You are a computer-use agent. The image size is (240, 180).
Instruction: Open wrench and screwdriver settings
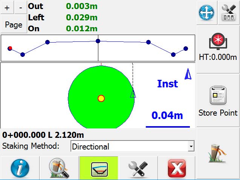coord(138,168)
